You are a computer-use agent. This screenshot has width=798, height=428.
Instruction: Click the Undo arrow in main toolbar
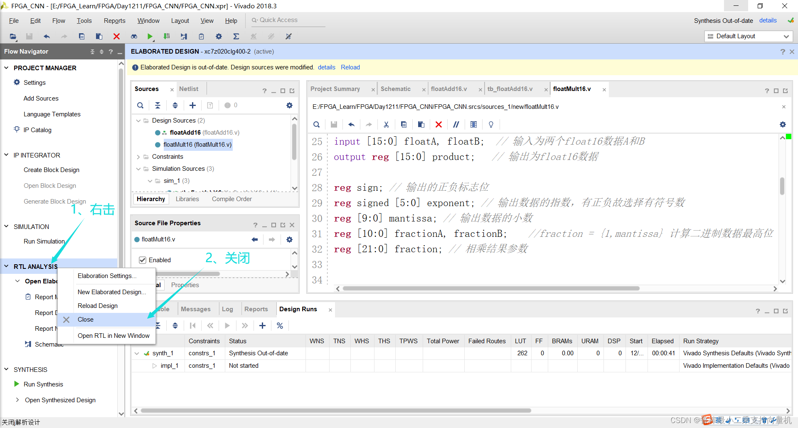pyautogui.click(x=47, y=37)
